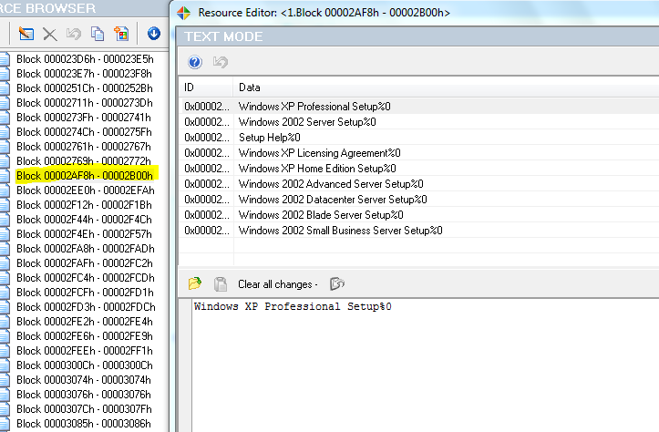This screenshot has height=432, width=659.
Task: Click the ID cell of Windows XP Professional row
Action: coord(206,107)
